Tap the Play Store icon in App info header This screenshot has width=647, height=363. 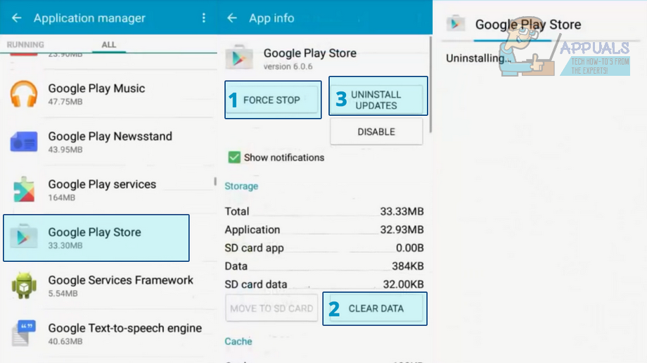point(239,58)
